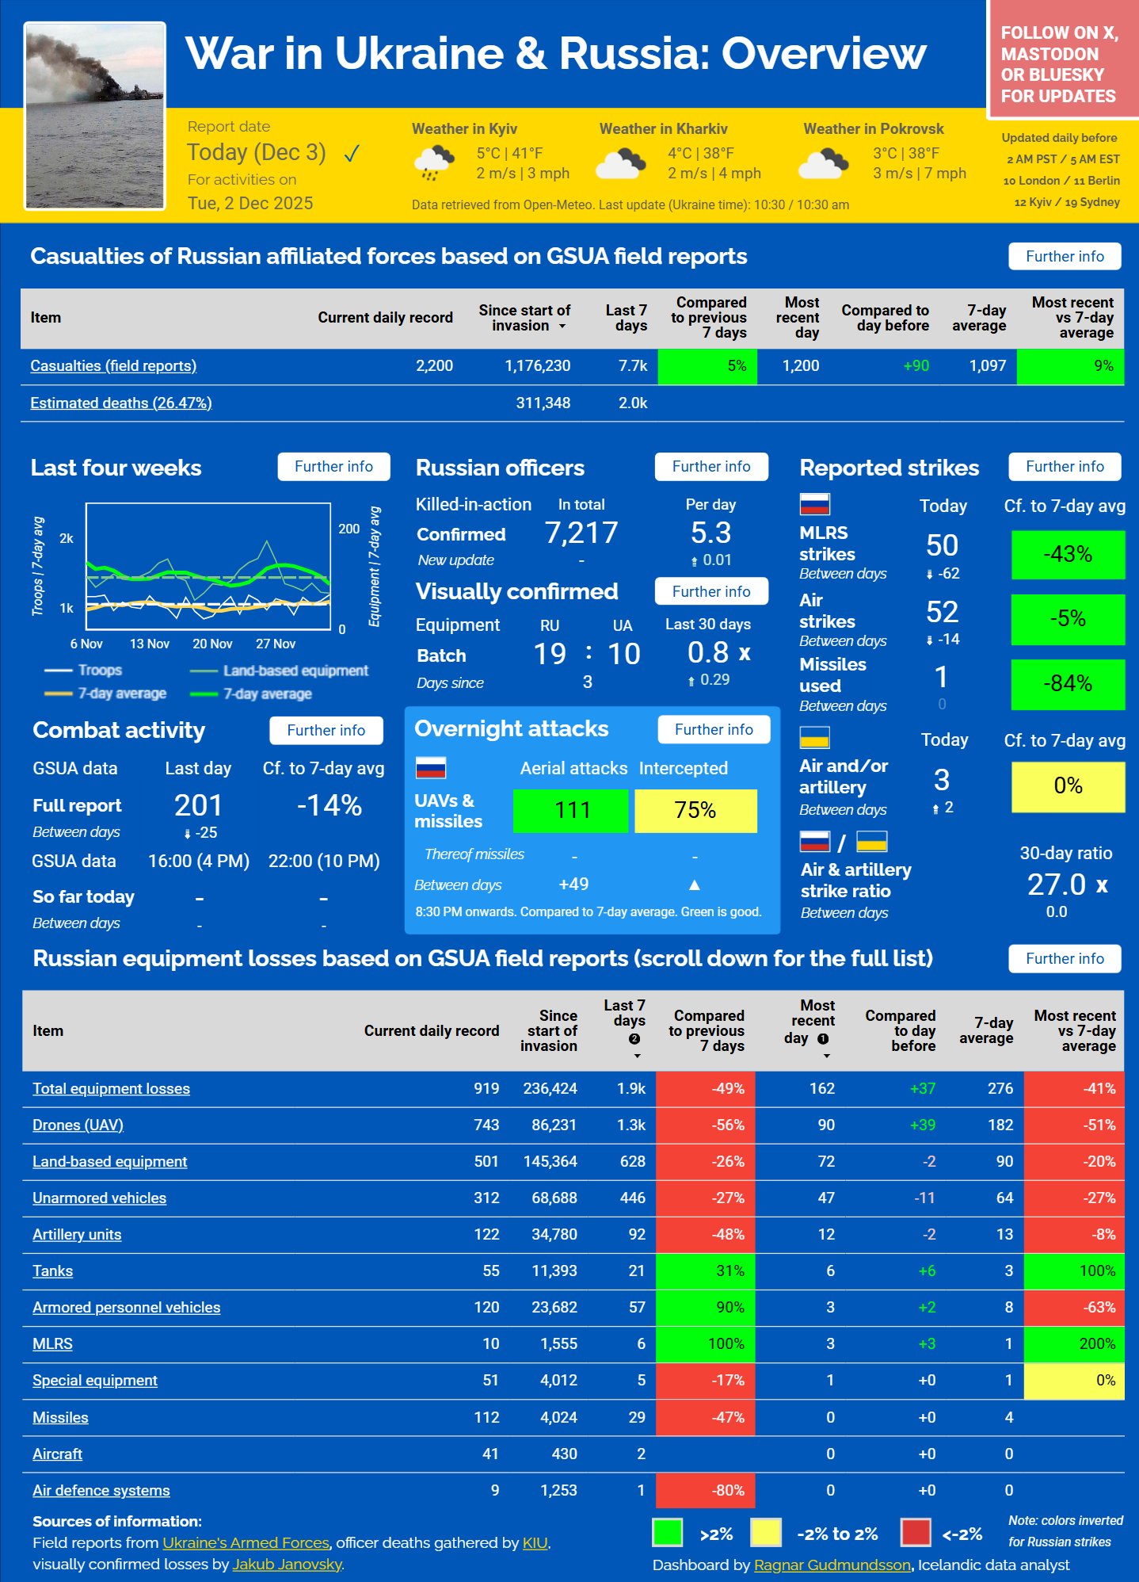This screenshot has height=1582, width=1139.
Task: Select the Today (Dec 3) report date
Action: [x=257, y=152]
